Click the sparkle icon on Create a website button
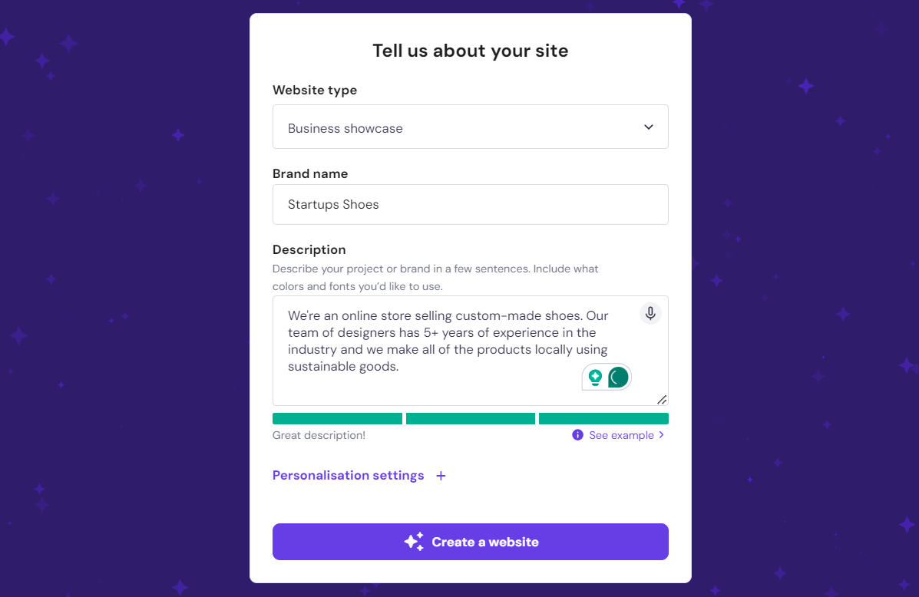The height and width of the screenshot is (597, 919). coord(413,541)
